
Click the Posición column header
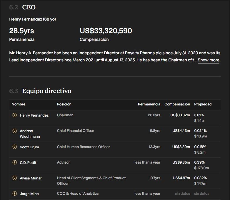pos(64,104)
